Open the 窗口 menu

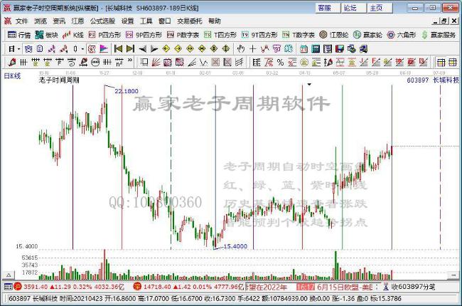(164, 21)
